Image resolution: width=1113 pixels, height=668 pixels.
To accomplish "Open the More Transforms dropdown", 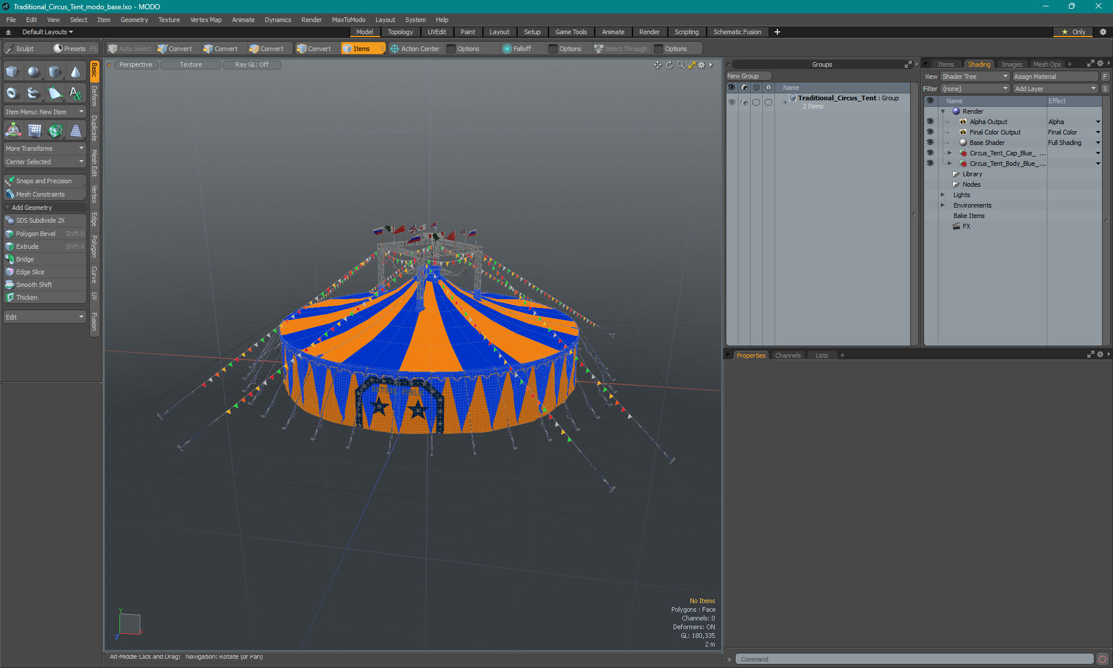I will pos(45,148).
